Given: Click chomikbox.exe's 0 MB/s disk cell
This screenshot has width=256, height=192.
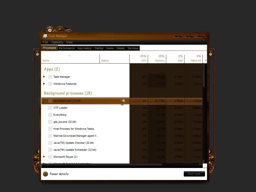Looking at the screenshot, I should tap(175, 101).
